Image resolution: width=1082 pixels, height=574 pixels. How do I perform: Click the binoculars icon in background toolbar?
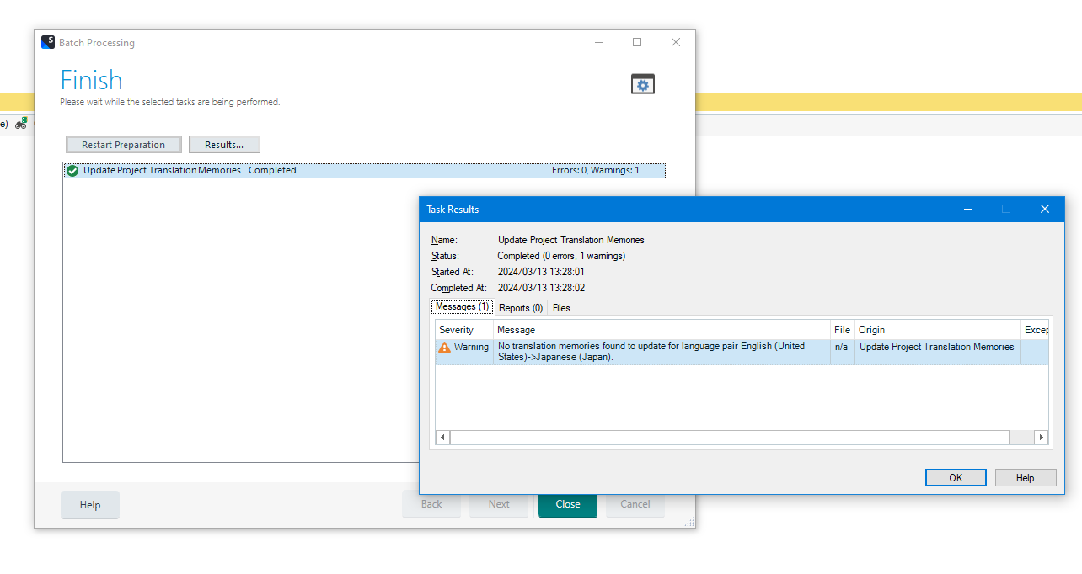(x=21, y=124)
